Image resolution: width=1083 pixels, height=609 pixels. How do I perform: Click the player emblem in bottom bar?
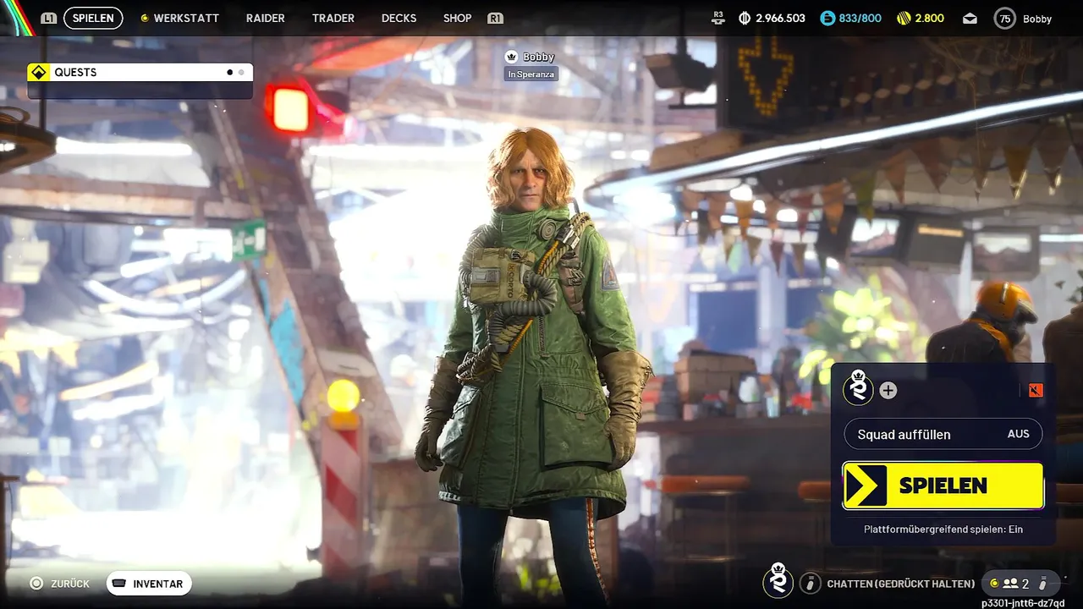[778, 581]
